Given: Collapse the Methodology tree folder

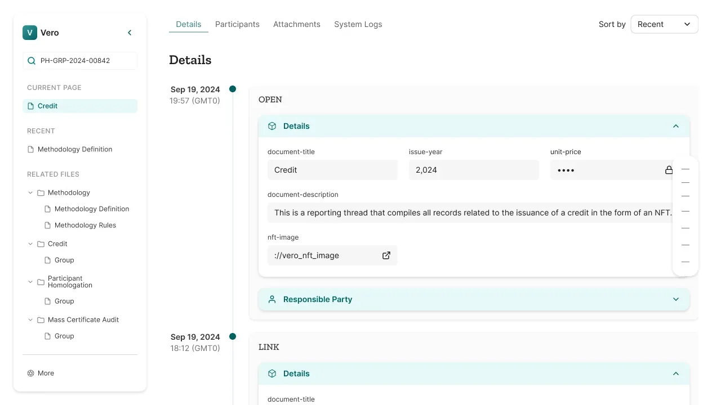Looking at the screenshot, I should (30, 193).
